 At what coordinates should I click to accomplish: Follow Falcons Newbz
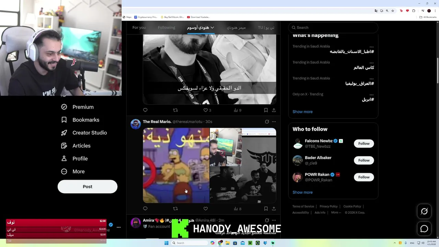[x=364, y=144]
